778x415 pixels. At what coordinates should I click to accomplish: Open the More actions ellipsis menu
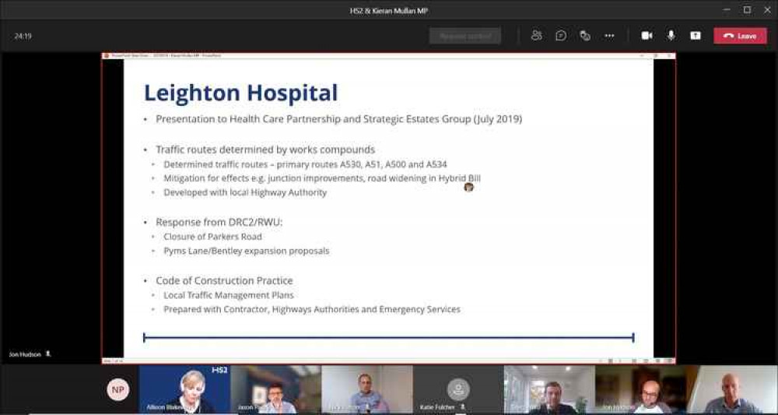[609, 36]
